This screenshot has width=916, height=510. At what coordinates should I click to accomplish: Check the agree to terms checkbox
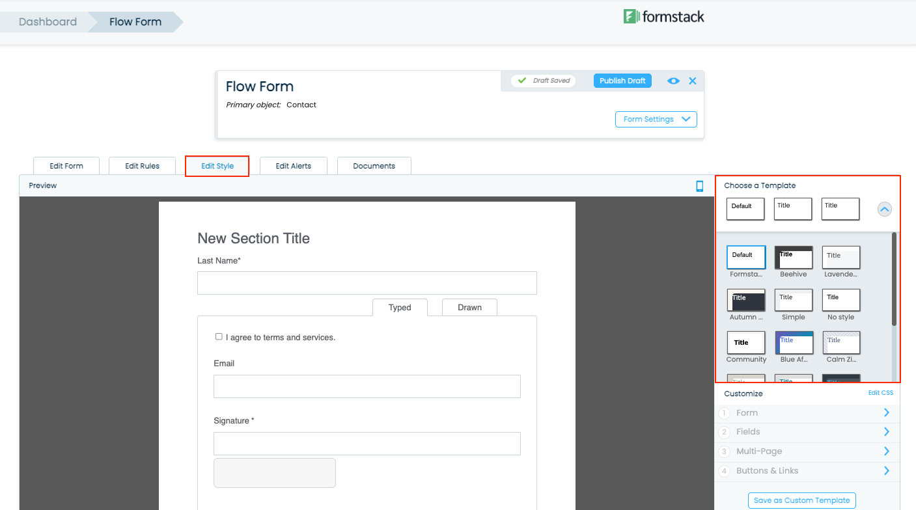(219, 337)
